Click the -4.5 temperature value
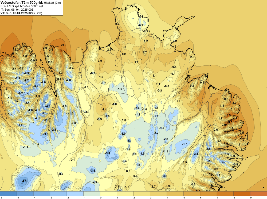The image size is (267, 199). pyautogui.click(x=165, y=176)
